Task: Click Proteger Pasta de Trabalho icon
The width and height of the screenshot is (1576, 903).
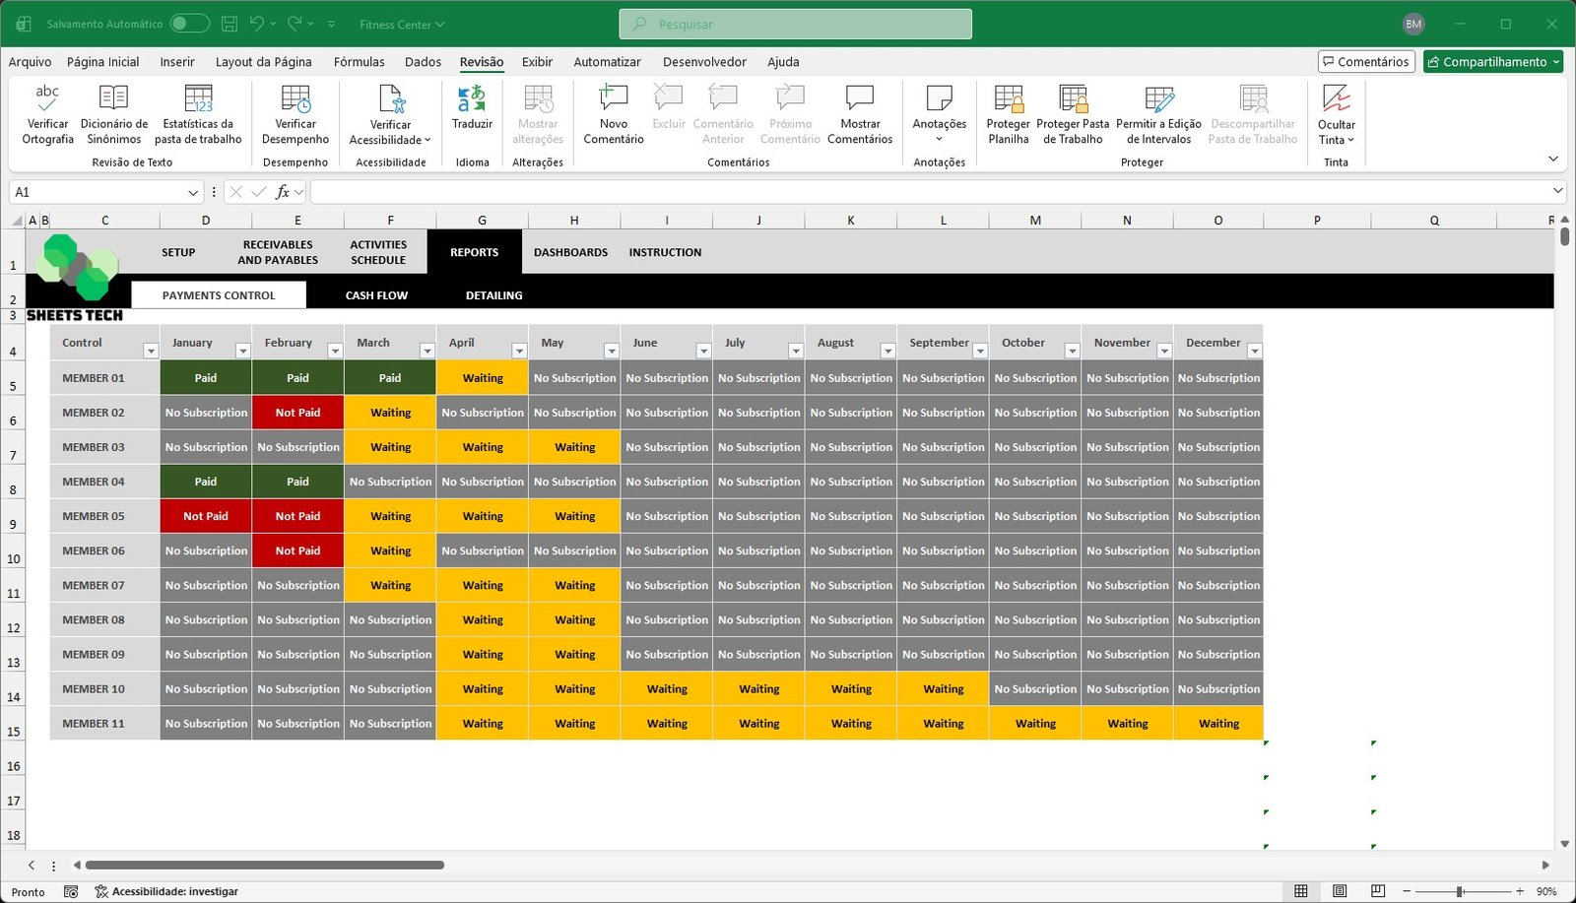Action: coord(1073,98)
